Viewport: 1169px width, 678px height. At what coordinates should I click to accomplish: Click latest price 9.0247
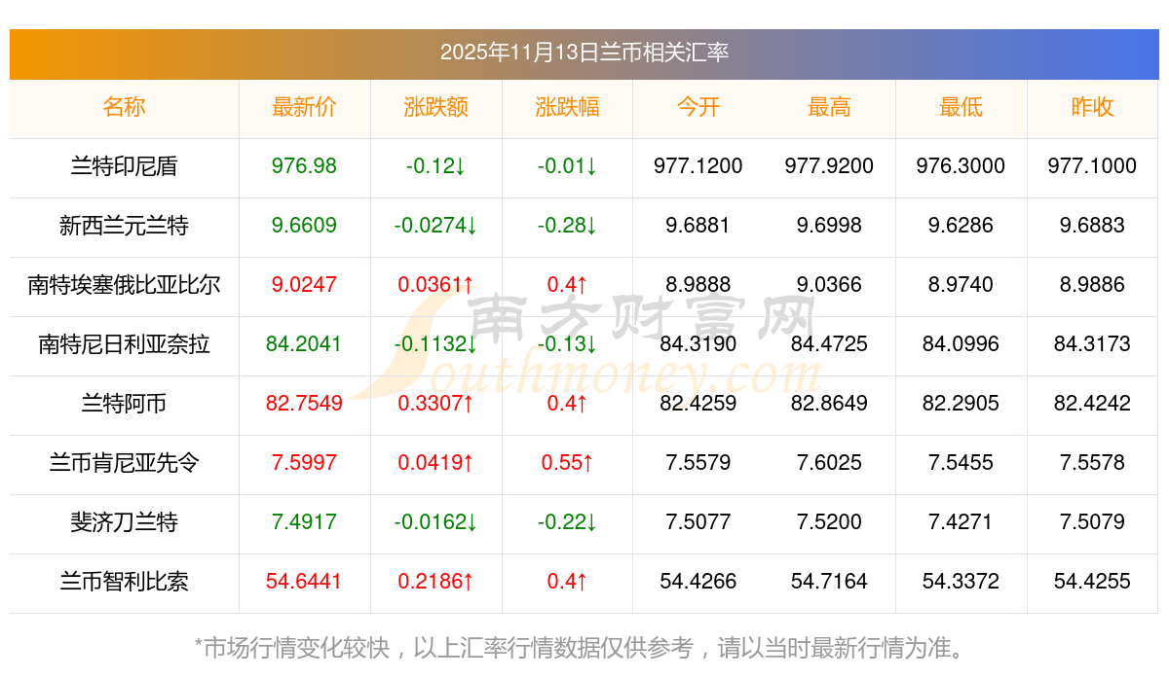tap(304, 285)
